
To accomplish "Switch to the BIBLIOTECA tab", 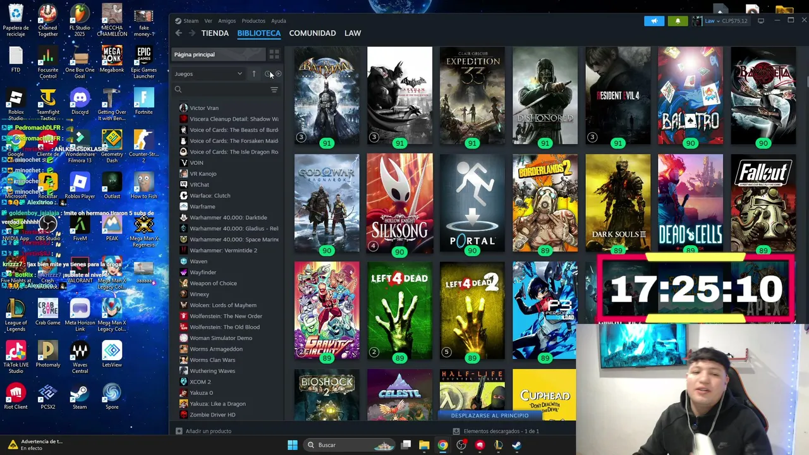I will pos(259,33).
